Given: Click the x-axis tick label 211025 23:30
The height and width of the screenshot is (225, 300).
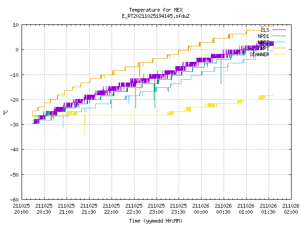Looking at the screenshot, I should coord(178,209).
